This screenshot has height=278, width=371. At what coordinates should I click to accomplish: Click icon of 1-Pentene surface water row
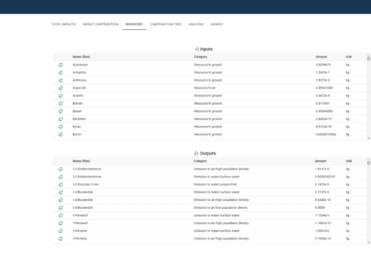point(60,231)
